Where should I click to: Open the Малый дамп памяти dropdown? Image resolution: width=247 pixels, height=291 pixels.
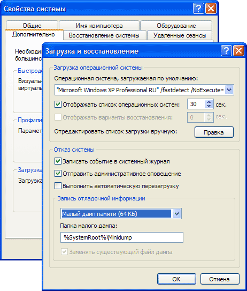(176, 214)
